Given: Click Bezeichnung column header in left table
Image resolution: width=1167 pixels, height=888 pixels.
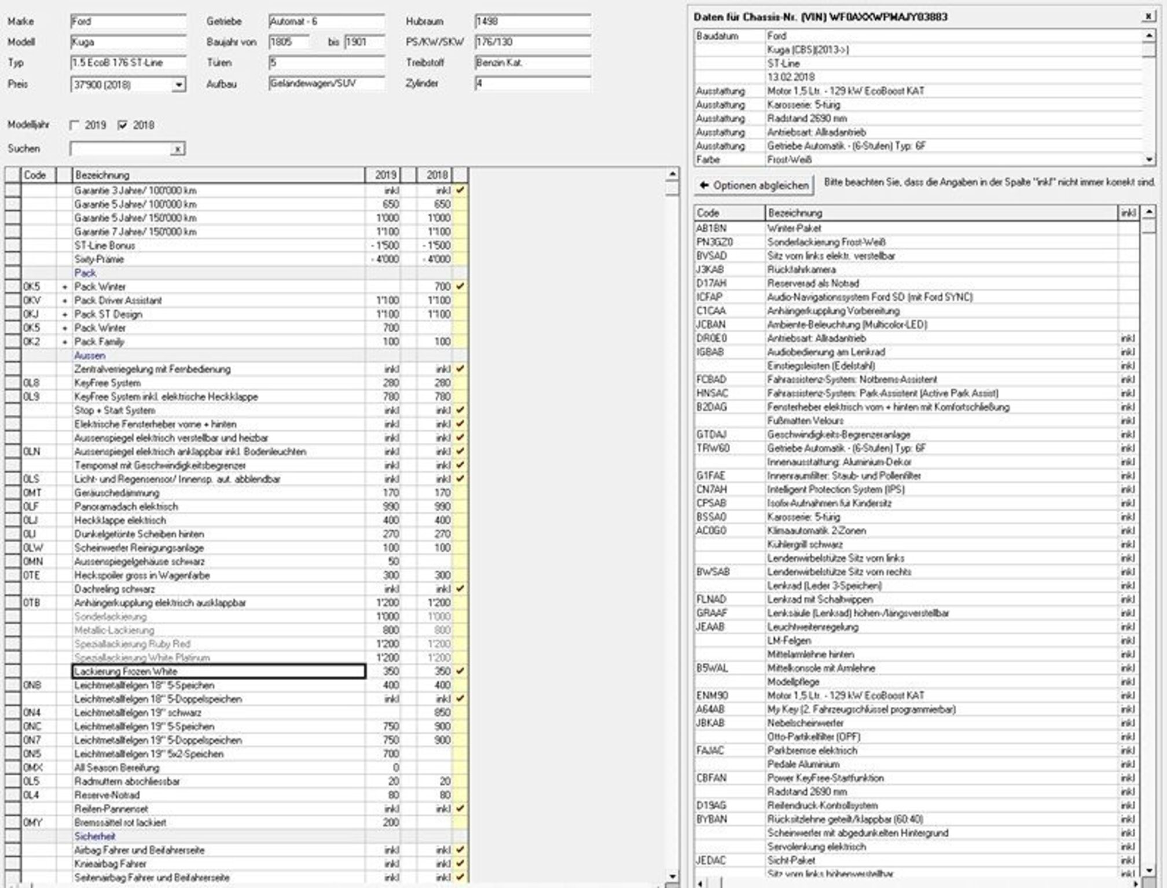Looking at the screenshot, I should [x=218, y=175].
